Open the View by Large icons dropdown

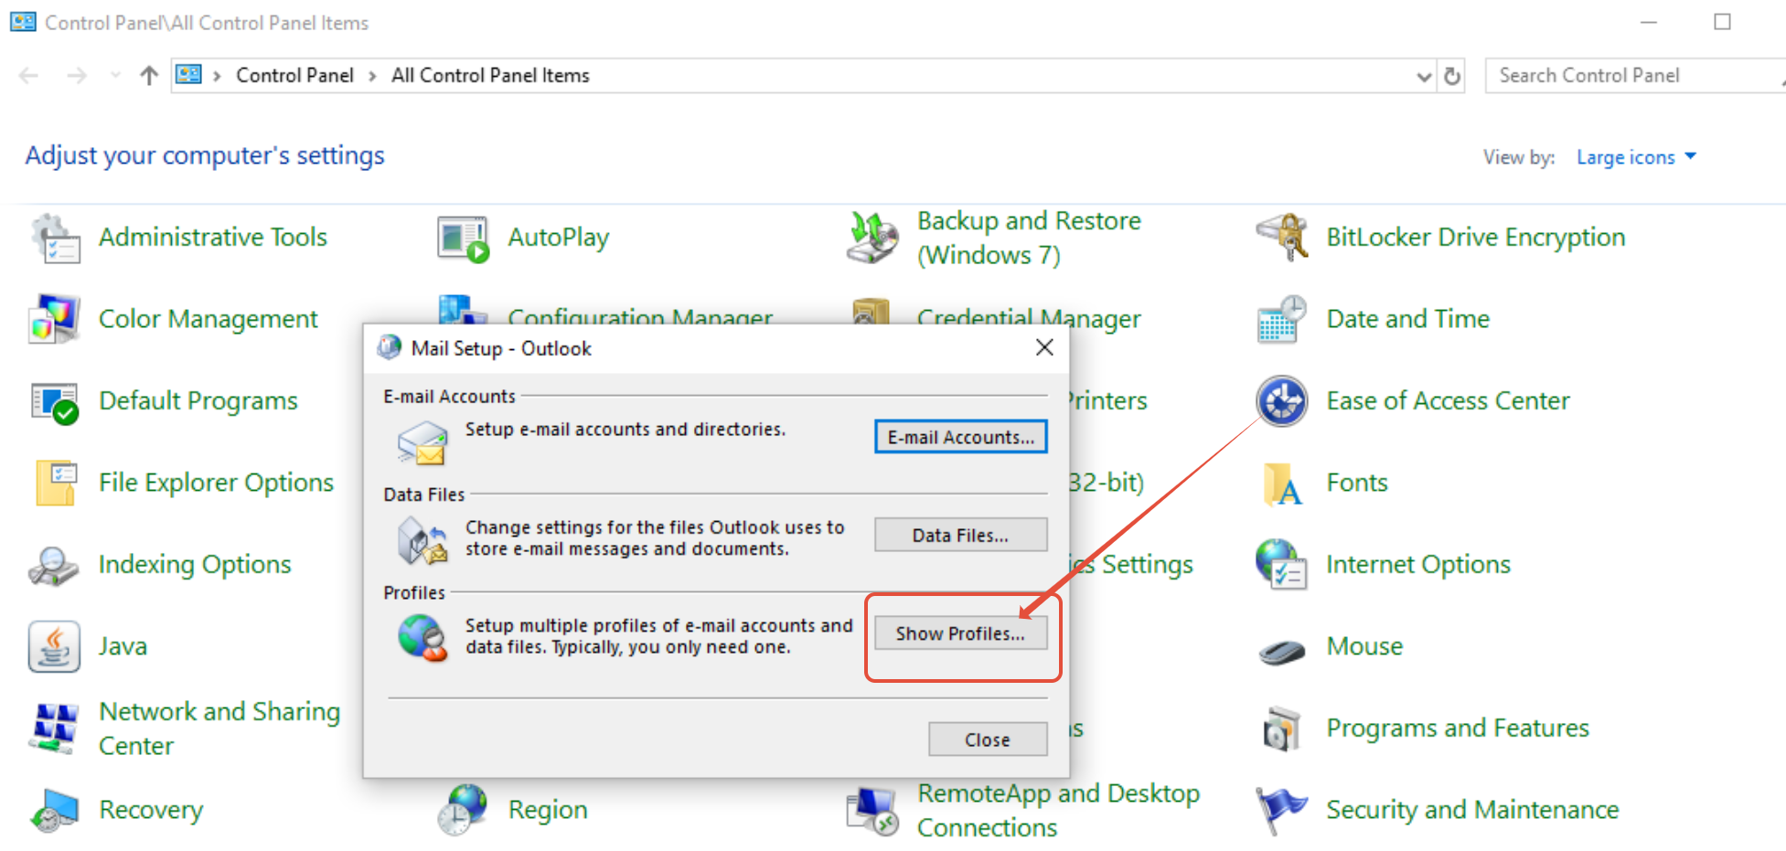pos(1636,157)
